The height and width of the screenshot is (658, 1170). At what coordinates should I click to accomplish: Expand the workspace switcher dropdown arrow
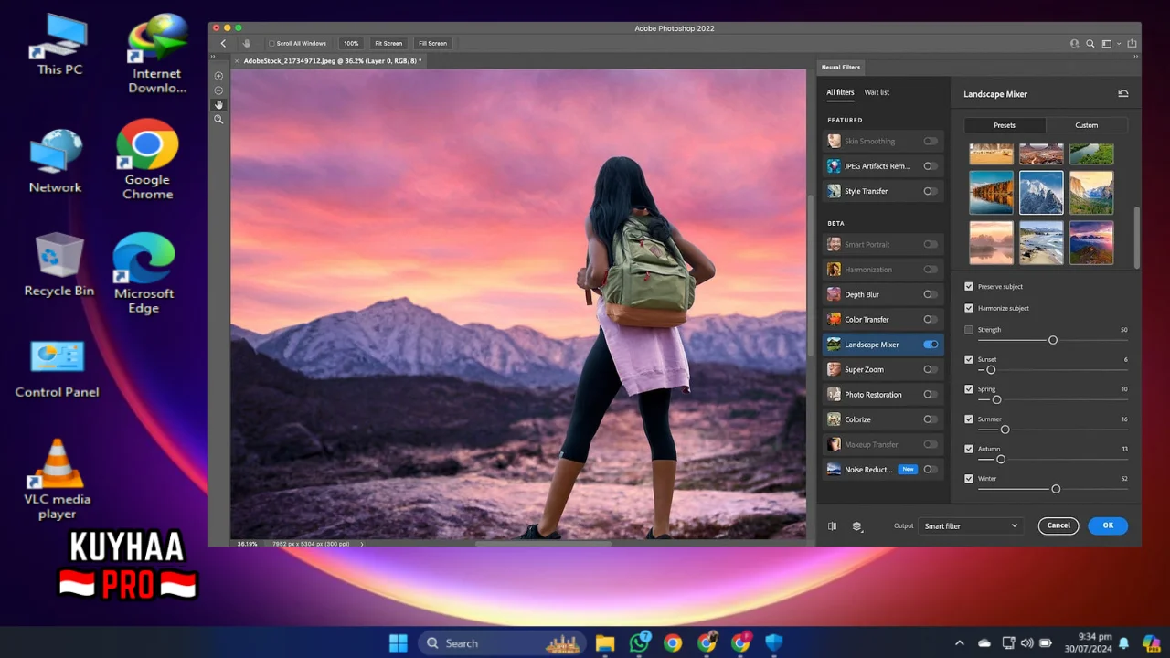1118,43
